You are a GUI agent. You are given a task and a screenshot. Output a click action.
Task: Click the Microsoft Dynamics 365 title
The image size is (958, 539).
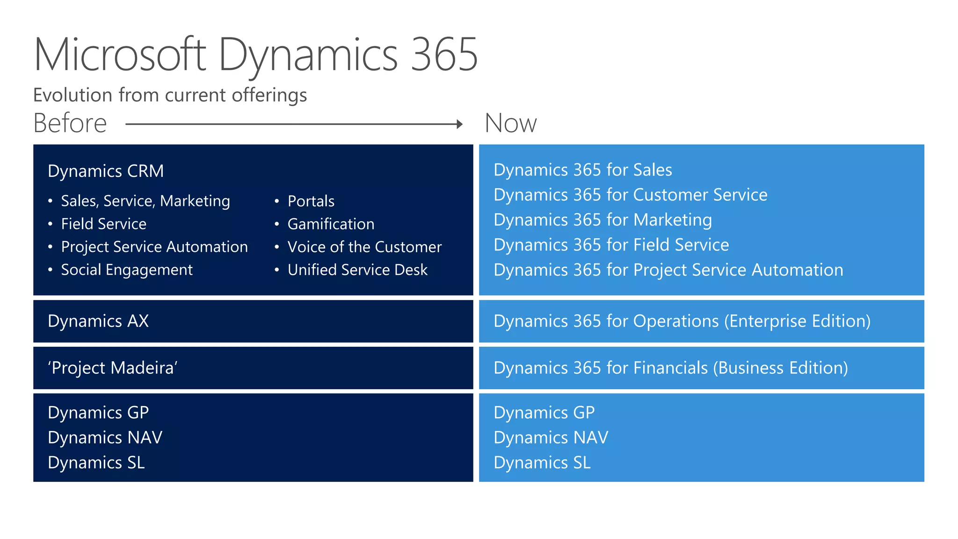coord(255,55)
